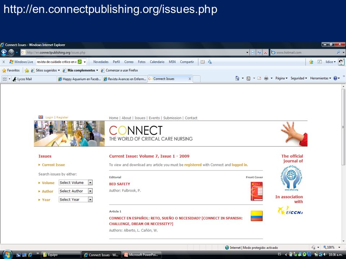Click the Windows Start orb
This screenshot has height=259, width=346.
(7, 255)
